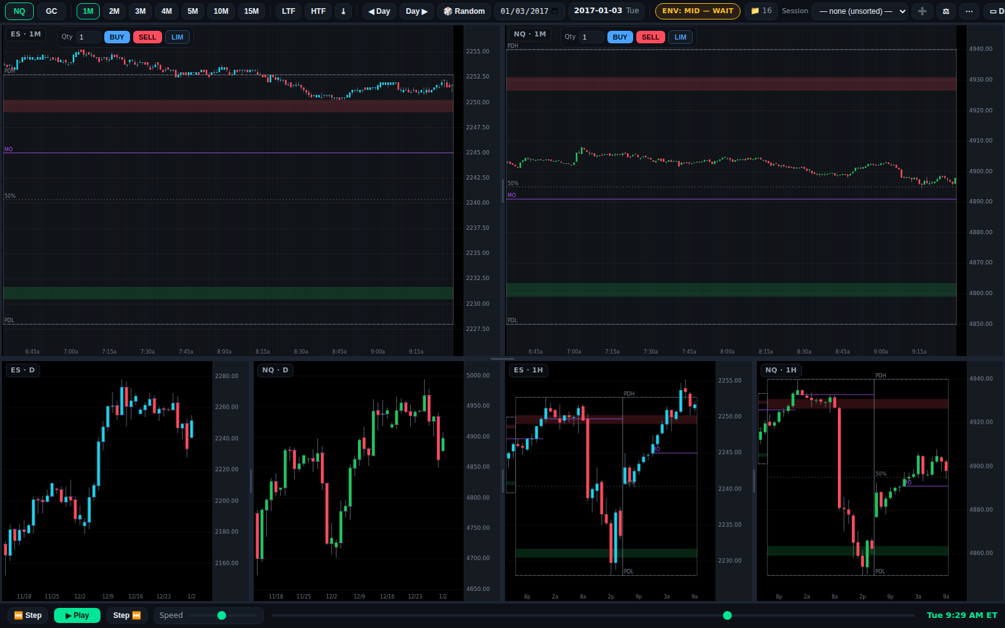This screenshot has height=628, width=1005.
Task: Step forward one bar
Action: [x=127, y=615]
